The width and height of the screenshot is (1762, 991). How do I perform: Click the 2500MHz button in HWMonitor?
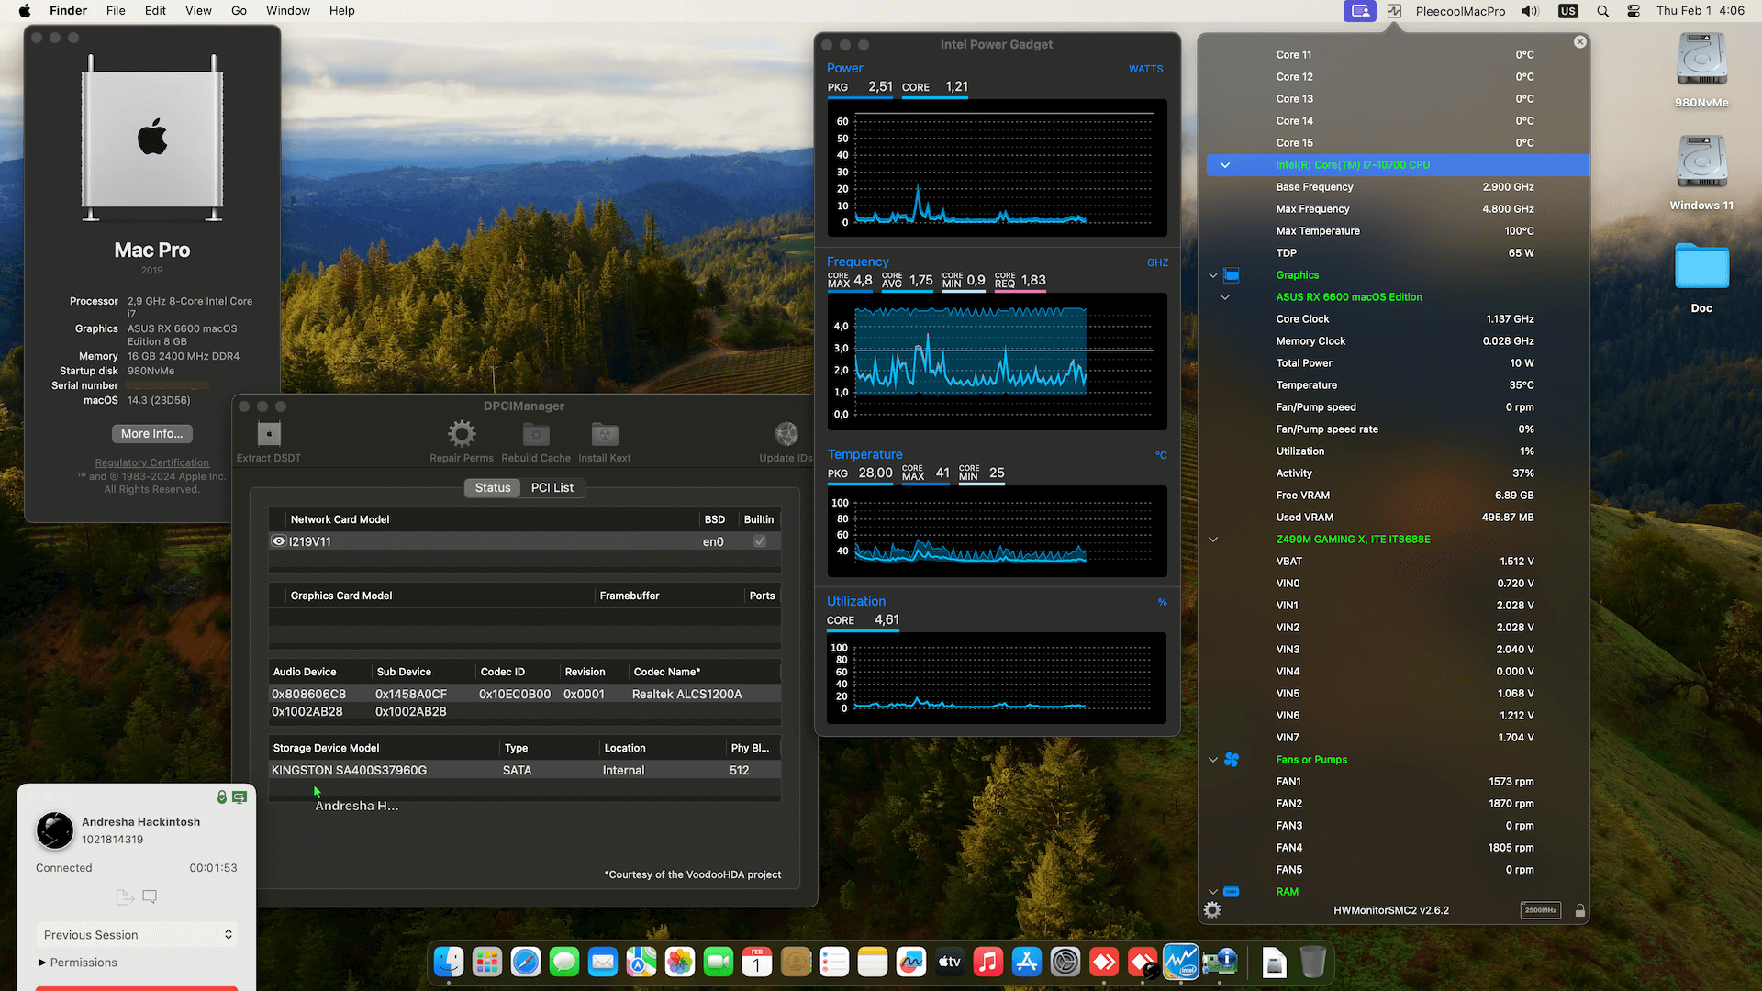click(1541, 910)
